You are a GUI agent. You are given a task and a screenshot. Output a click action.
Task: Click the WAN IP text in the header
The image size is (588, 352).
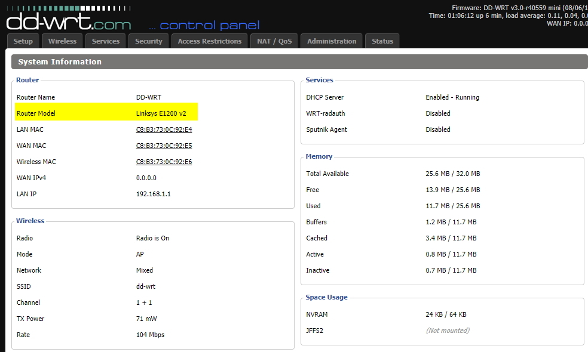(567, 24)
